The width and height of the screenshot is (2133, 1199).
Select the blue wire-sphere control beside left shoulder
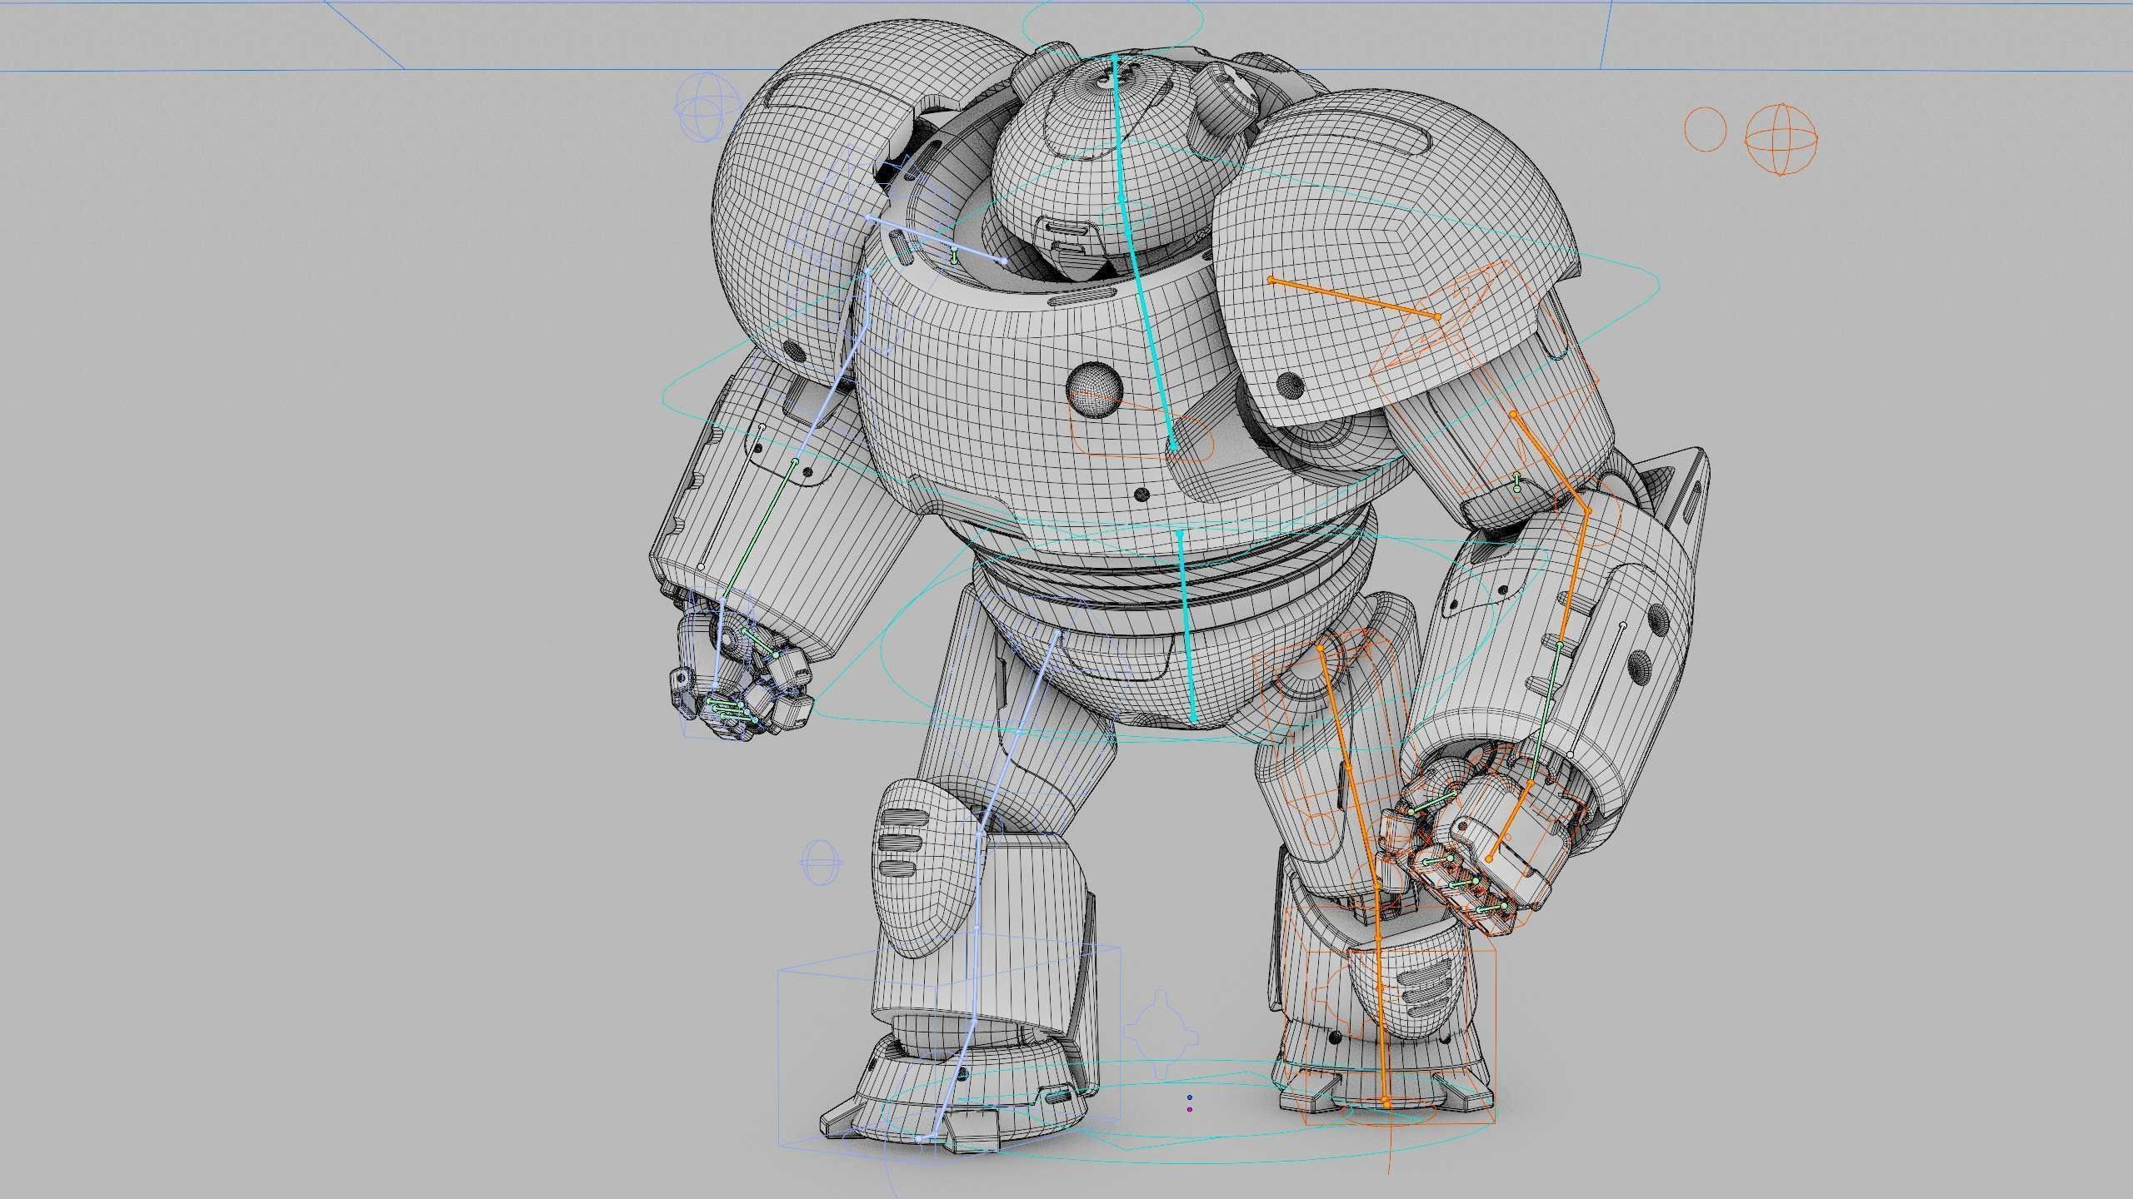(706, 106)
